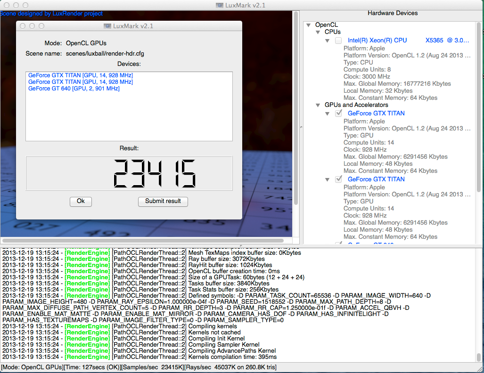Click the 23415 result display
This screenshot has width=484, height=373.
click(129, 173)
